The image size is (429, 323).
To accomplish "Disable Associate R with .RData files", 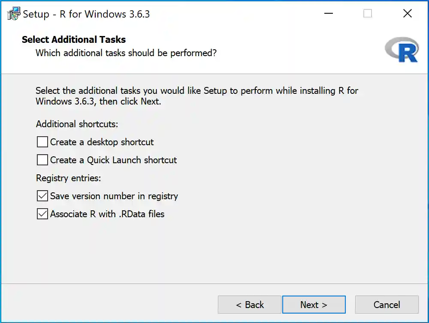I will [42, 214].
